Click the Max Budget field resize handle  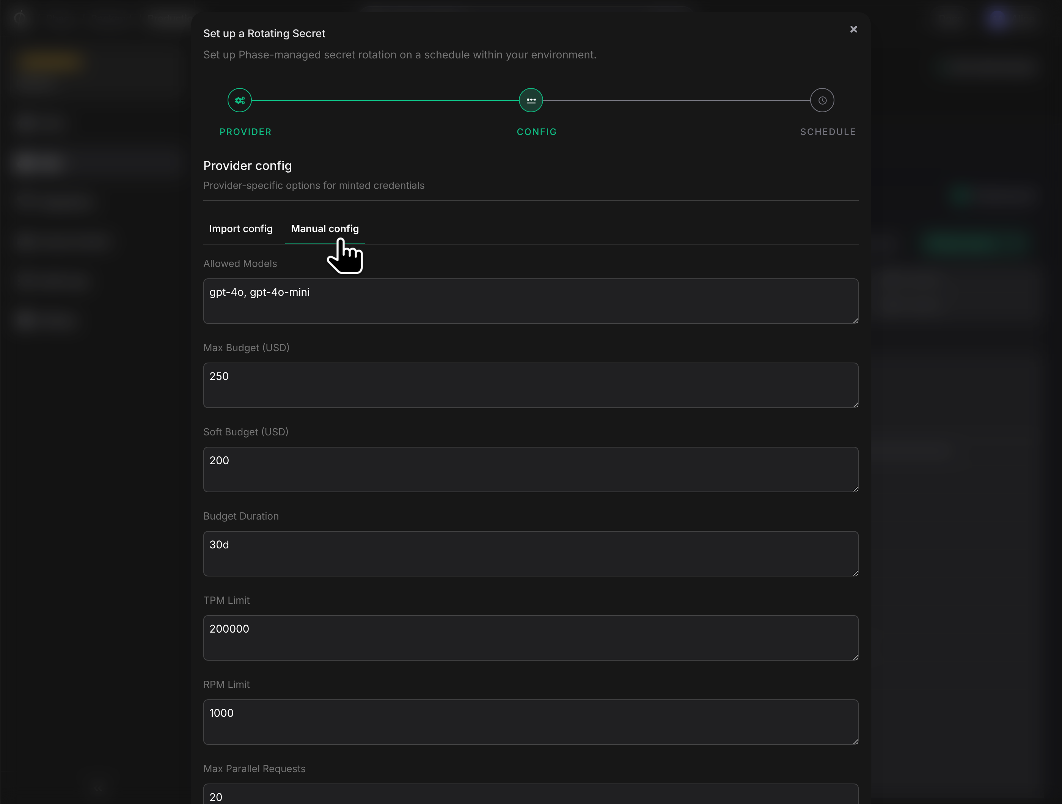(855, 405)
